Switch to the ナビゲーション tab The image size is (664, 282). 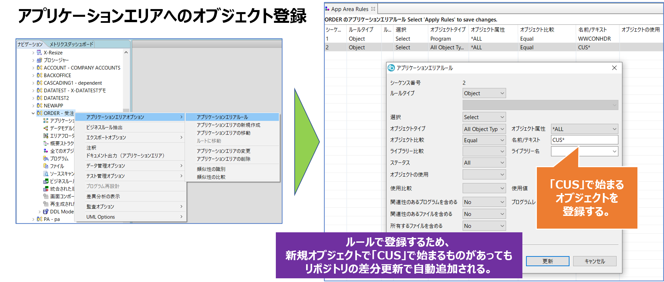[x=30, y=44]
